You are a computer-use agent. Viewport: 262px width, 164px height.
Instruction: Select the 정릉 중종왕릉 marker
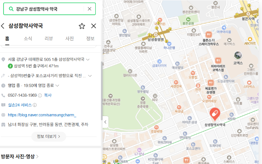click(x=143, y=98)
